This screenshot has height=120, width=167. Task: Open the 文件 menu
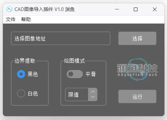coord(11,19)
